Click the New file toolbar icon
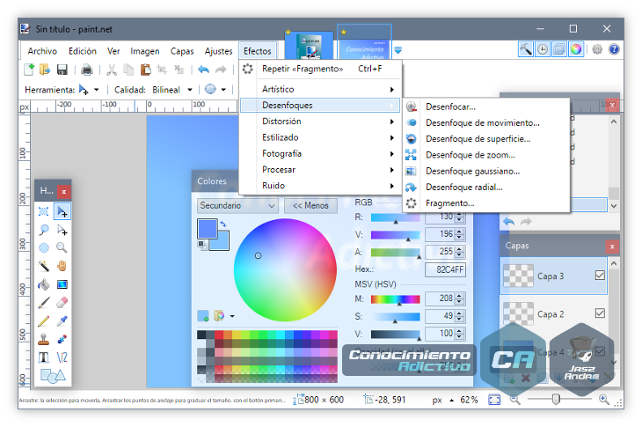The height and width of the screenshot is (427, 642). [x=29, y=70]
